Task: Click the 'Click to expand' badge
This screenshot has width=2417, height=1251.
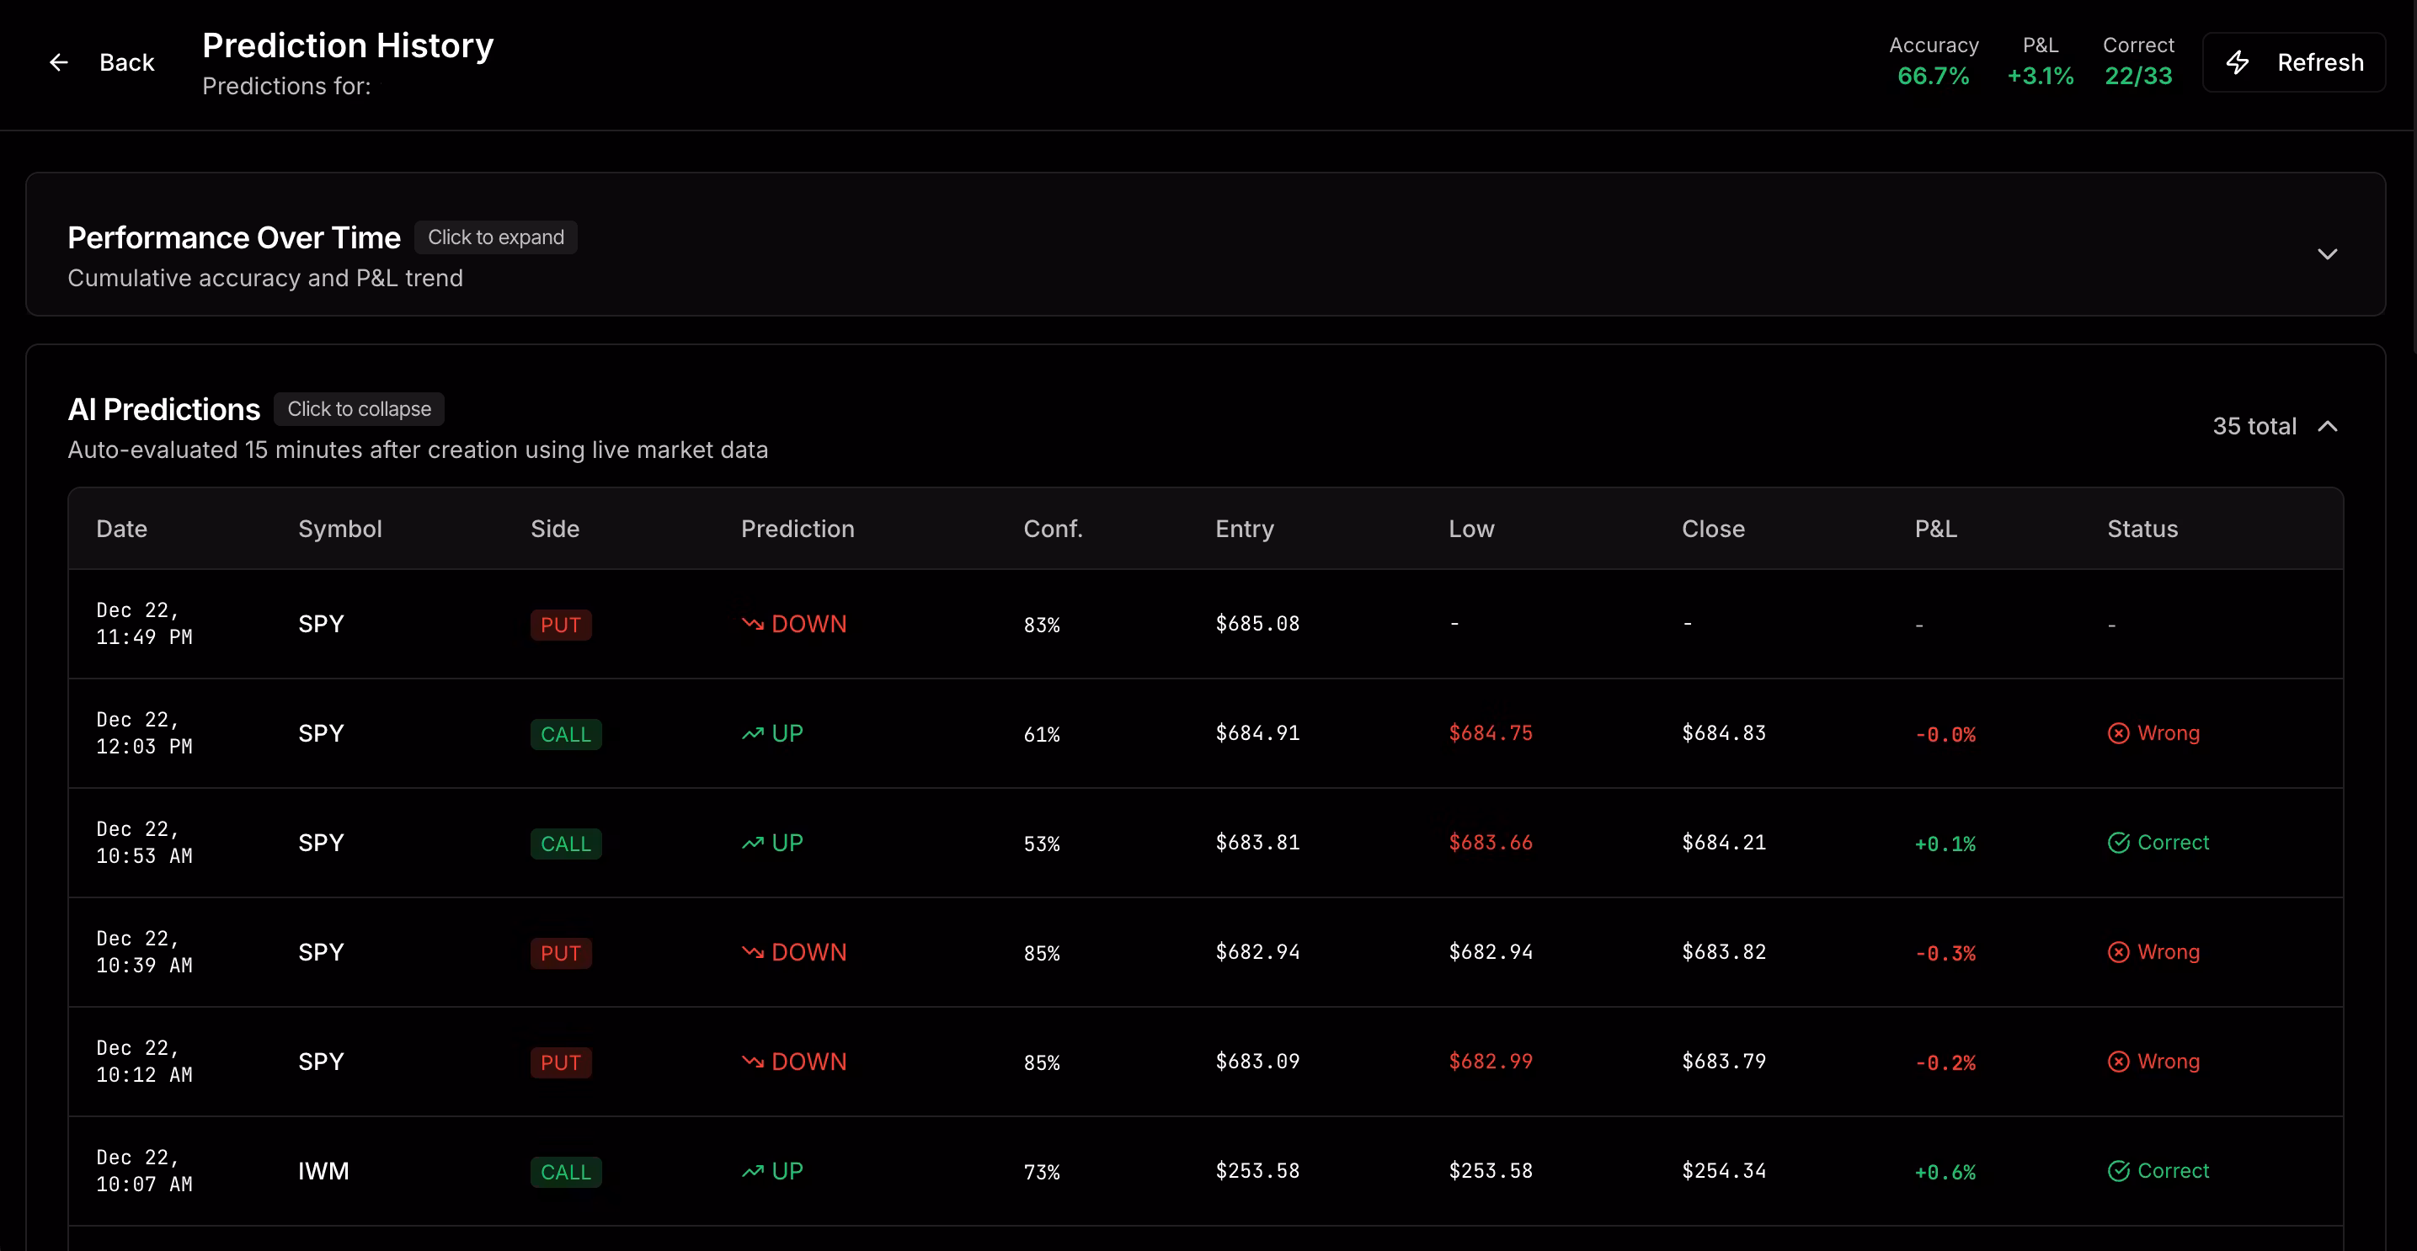Action: pyautogui.click(x=495, y=237)
